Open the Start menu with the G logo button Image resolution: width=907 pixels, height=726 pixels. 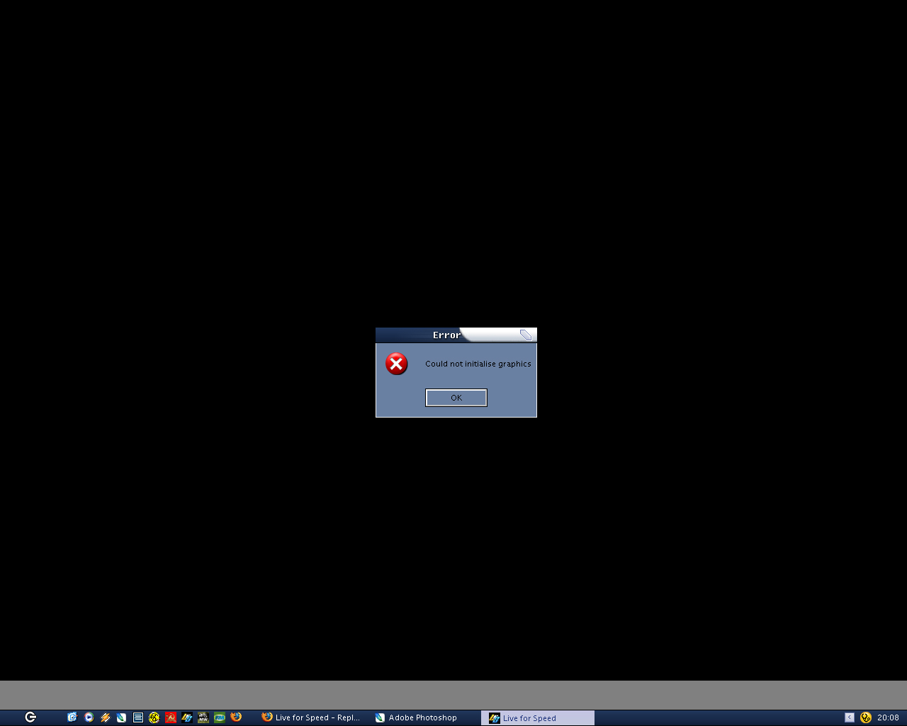click(x=30, y=717)
